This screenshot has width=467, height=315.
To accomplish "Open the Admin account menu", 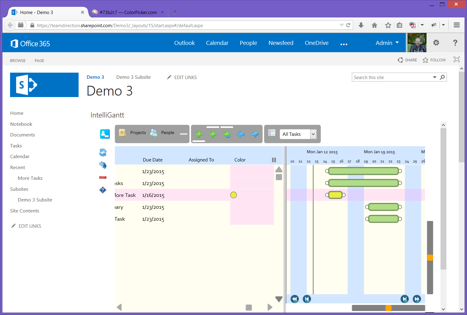I will pyautogui.click(x=386, y=43).
